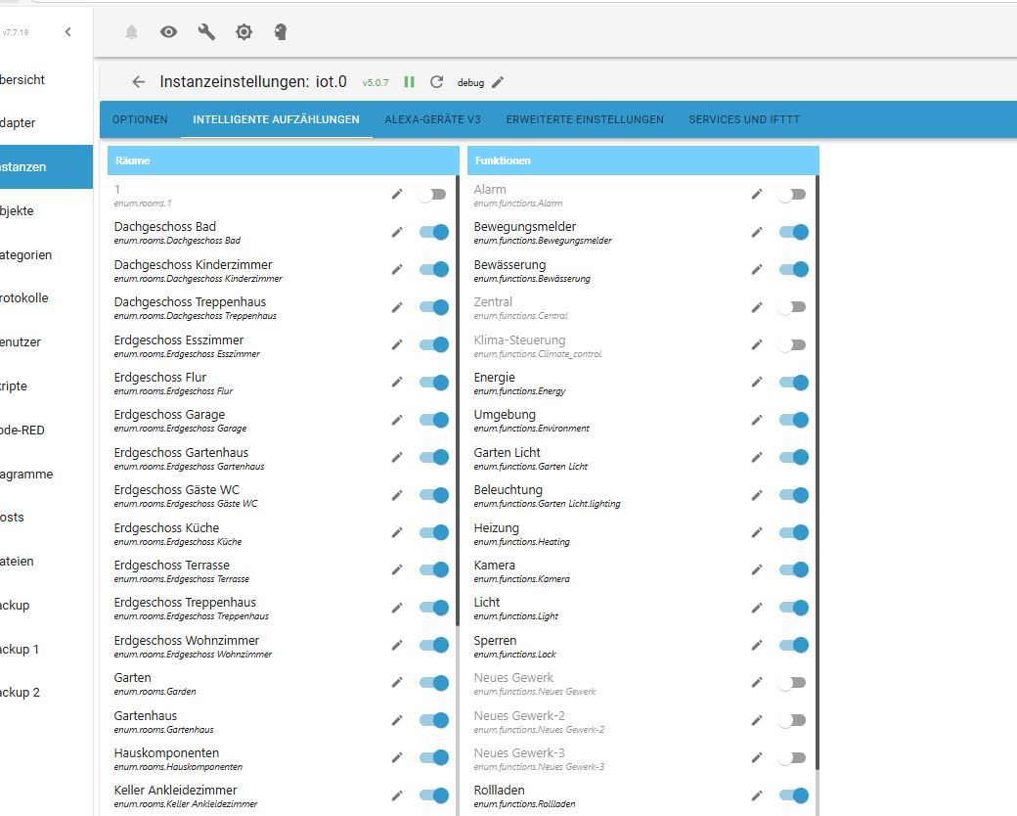Open Backup 2 in the sidebar
Viewport: 1017px width, 816px height.
click(x=47, y=693)
